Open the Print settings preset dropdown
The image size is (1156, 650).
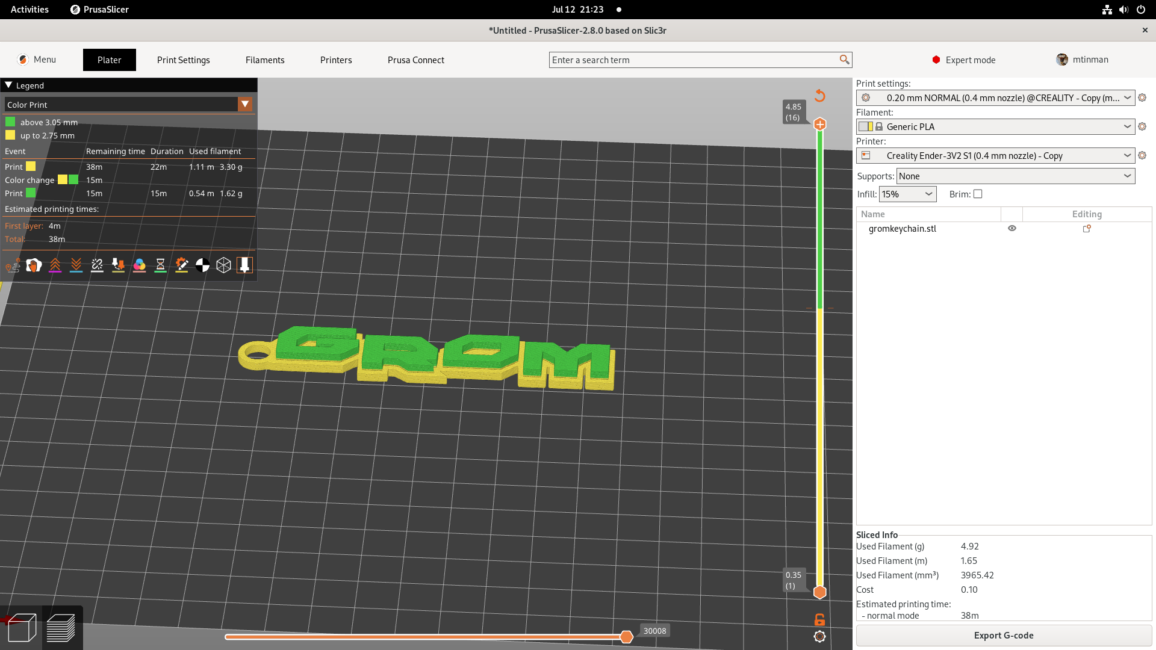pyautogui.click(x=996, y=98)
